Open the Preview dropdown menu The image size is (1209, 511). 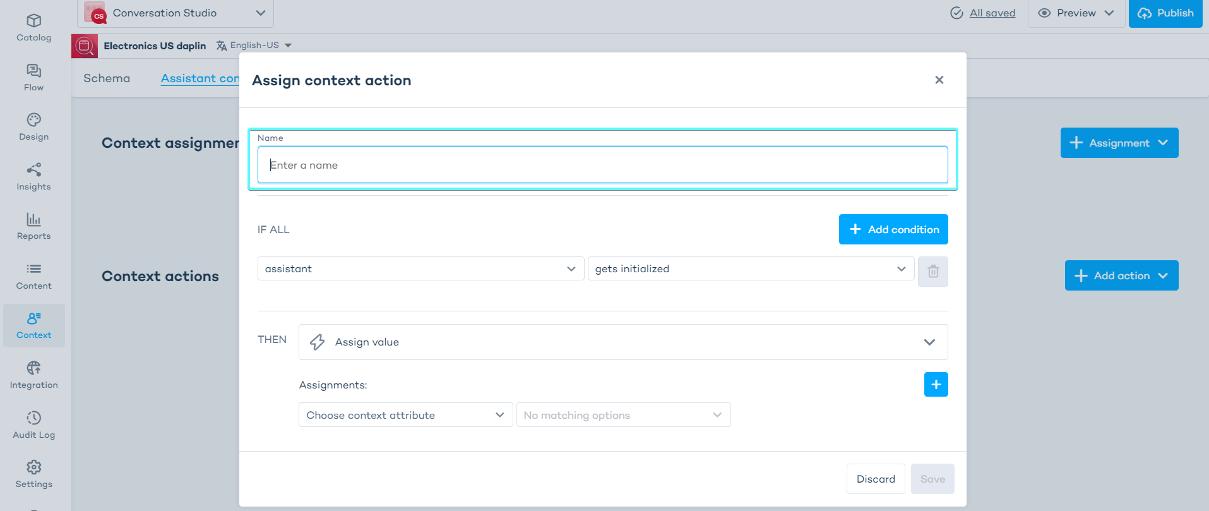click(1078, 13)
